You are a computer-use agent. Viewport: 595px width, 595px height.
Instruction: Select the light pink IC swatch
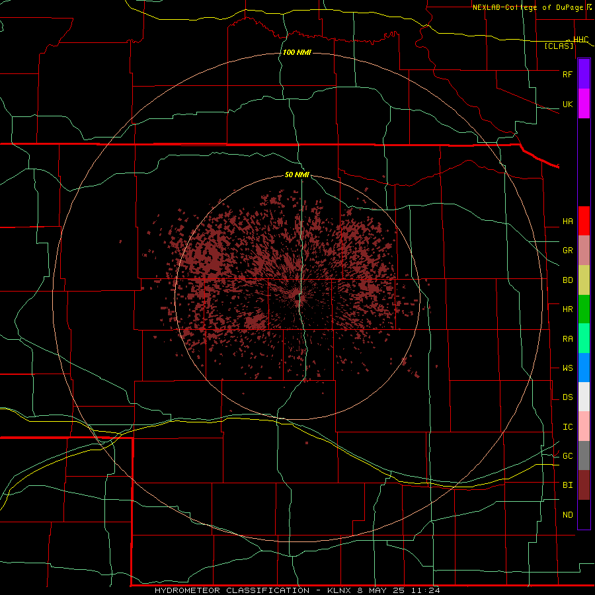tap(584, 426)
